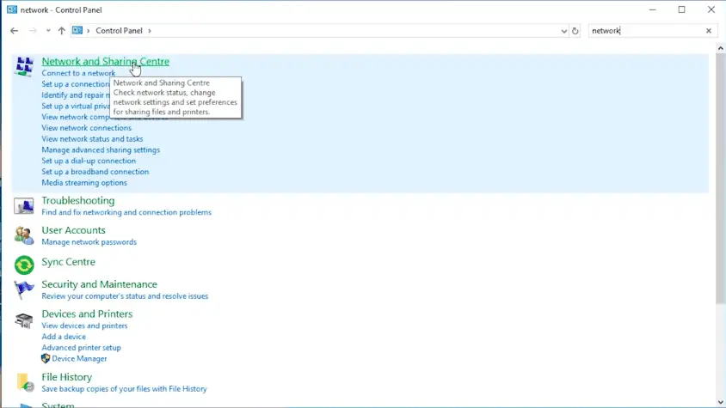Click the scrollbar up arrow
This screenshot has width=726, height=408.
721,48
